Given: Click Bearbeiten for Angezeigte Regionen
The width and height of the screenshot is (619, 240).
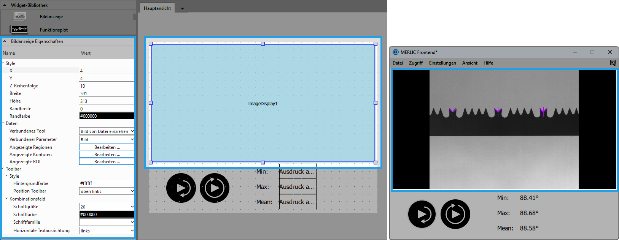Looking at the screenshot, I should (107, 147).
